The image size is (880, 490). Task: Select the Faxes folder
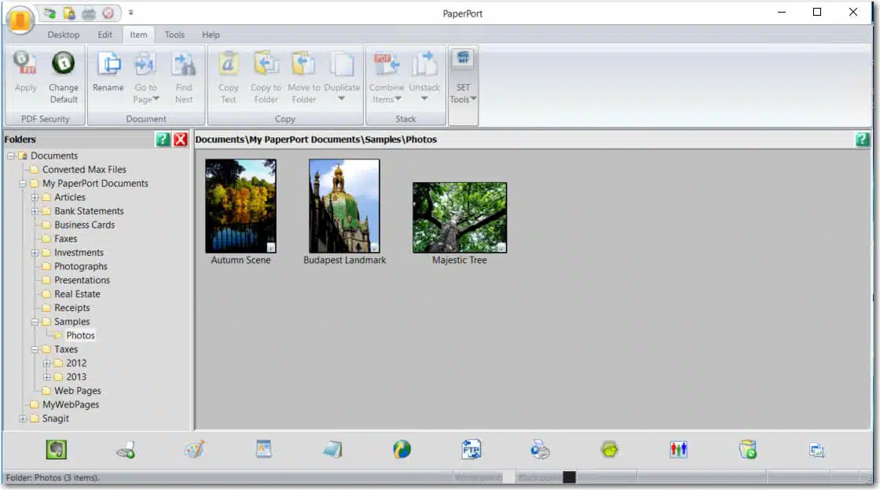point(66,239)
